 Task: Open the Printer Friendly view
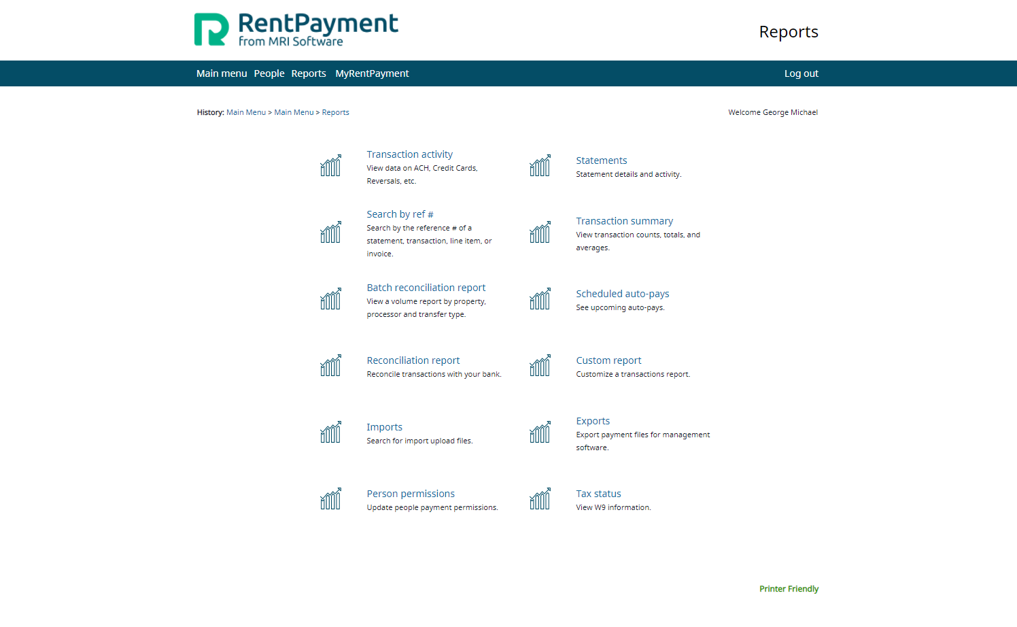point(789,589)
